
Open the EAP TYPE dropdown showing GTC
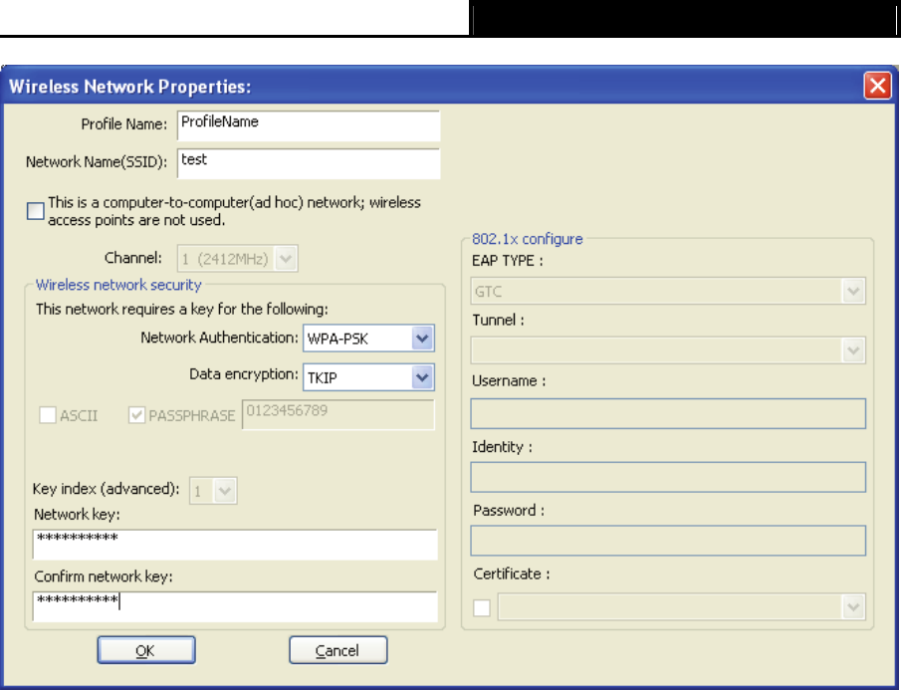668,292
